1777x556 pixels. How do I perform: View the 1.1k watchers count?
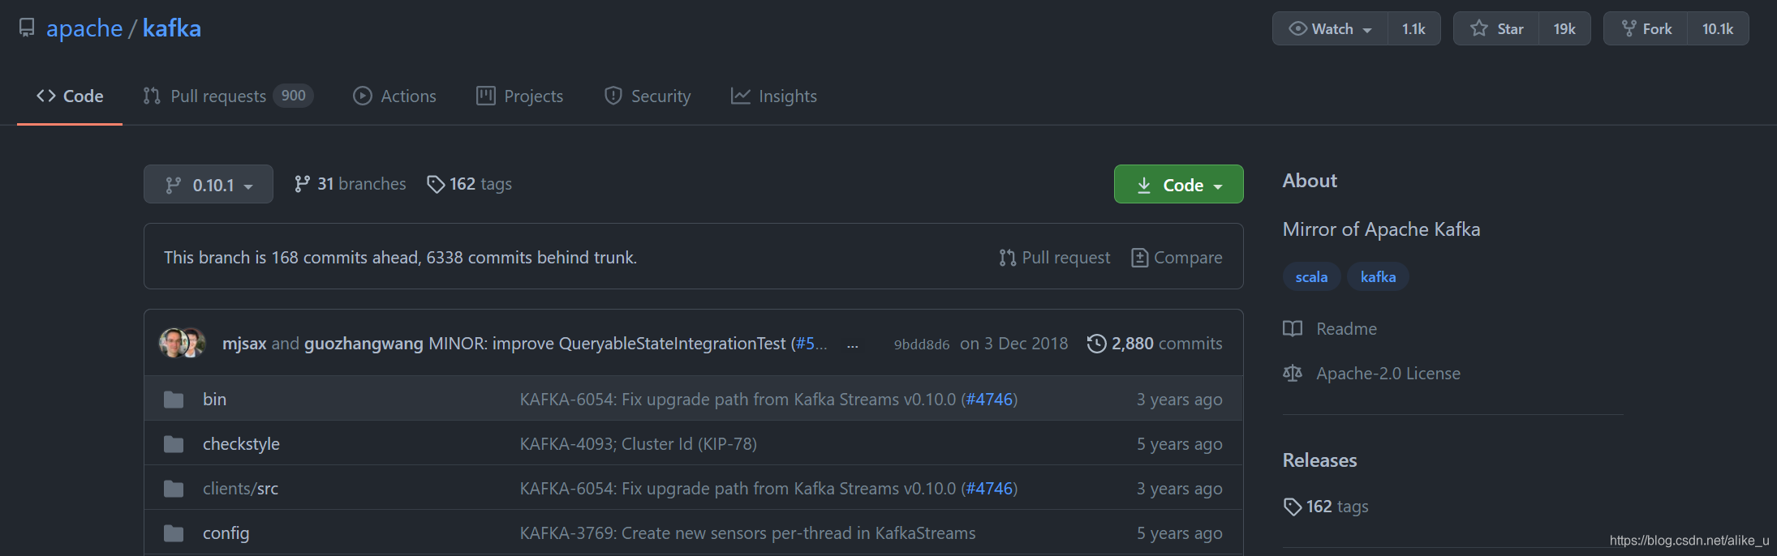pos(1413,28)
